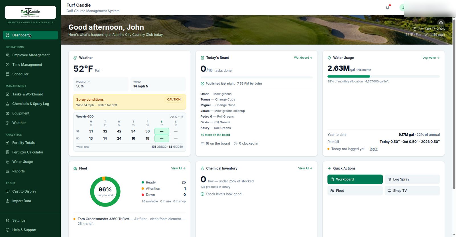Click the Fertilizer Calculator icon
456x237 pixels.
point(8,152)
